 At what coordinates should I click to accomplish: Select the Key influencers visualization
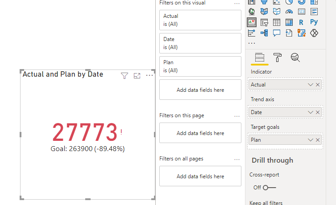252,33
